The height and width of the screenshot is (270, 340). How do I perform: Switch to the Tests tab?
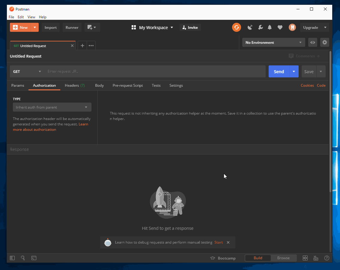click(x=156, y=85)
